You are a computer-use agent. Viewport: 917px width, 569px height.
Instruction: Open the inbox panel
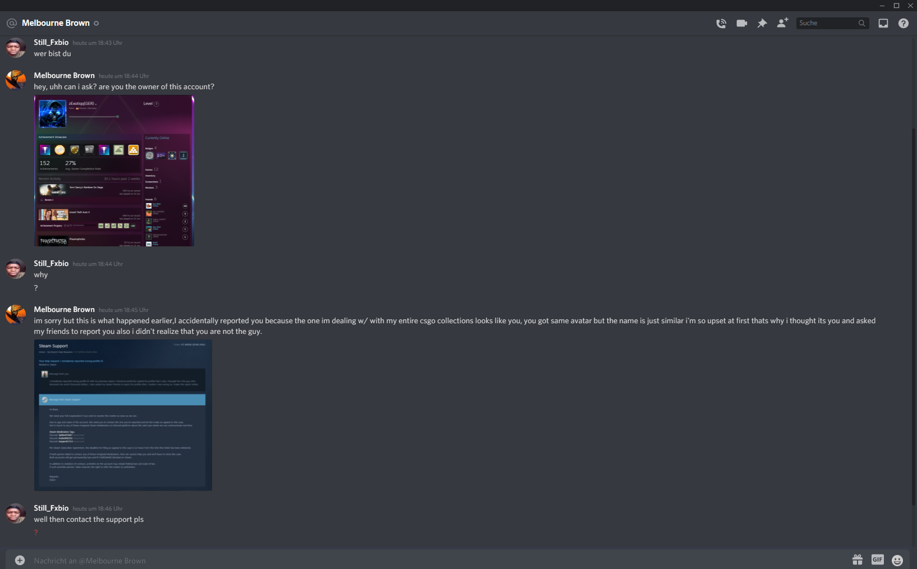point(883,23)
